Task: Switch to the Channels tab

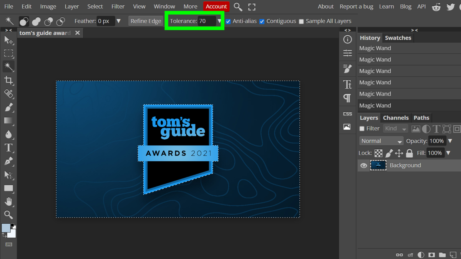Action: point(396,118)
